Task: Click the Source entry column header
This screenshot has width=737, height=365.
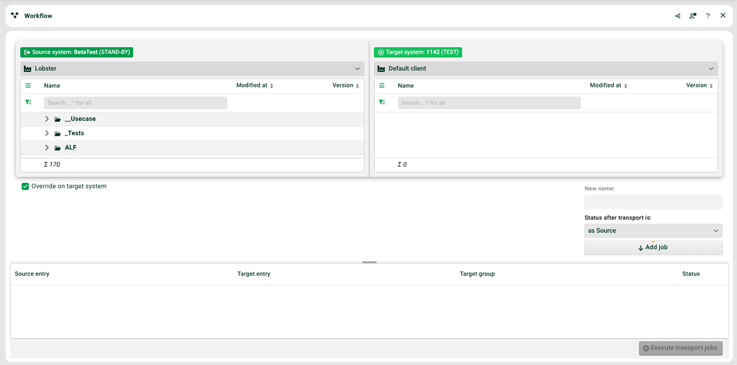Action: click(32, 274)
